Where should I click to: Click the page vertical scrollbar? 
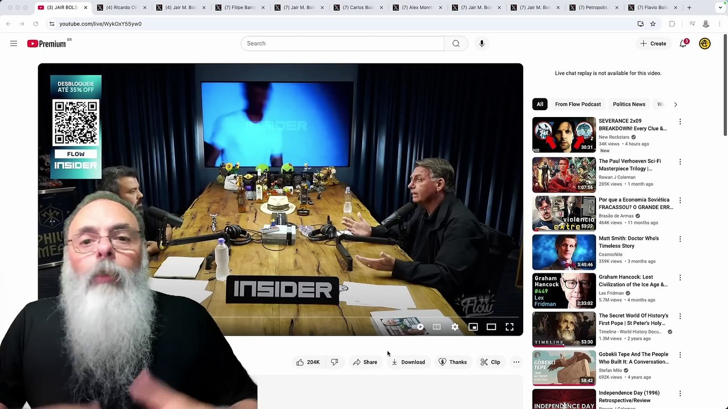(725, 85)
